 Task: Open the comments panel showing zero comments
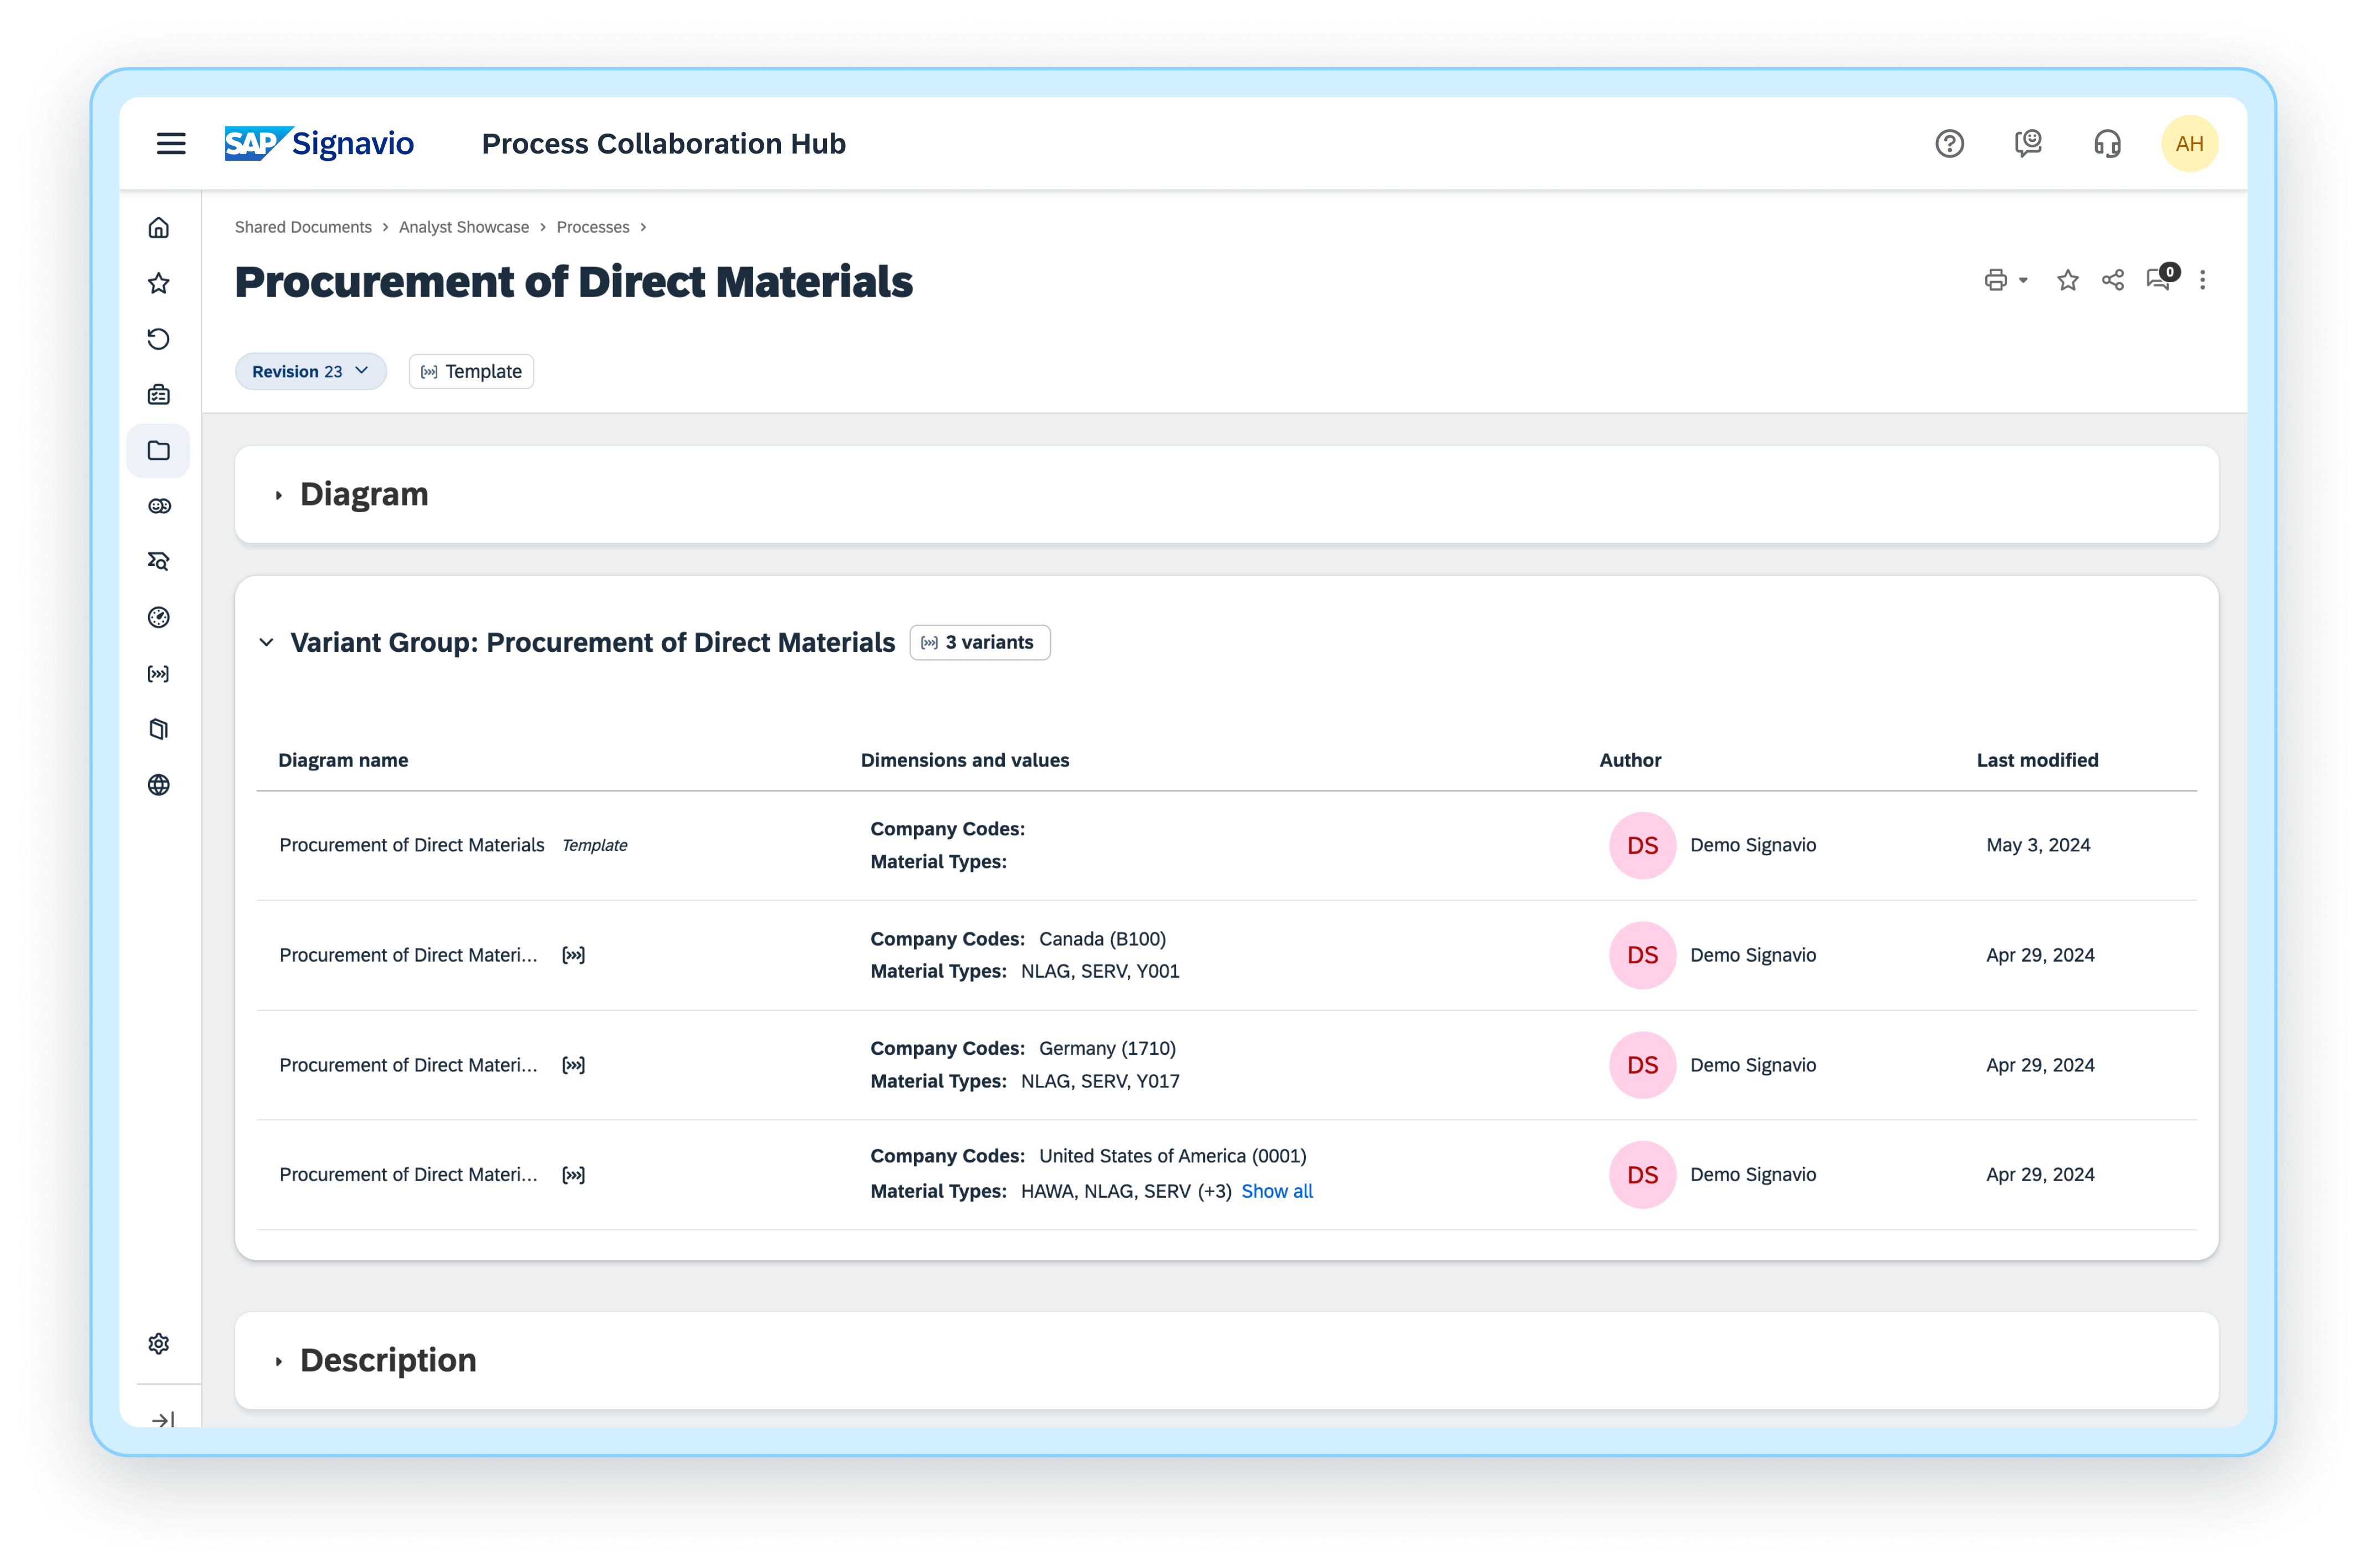(x=2159, y=281)
